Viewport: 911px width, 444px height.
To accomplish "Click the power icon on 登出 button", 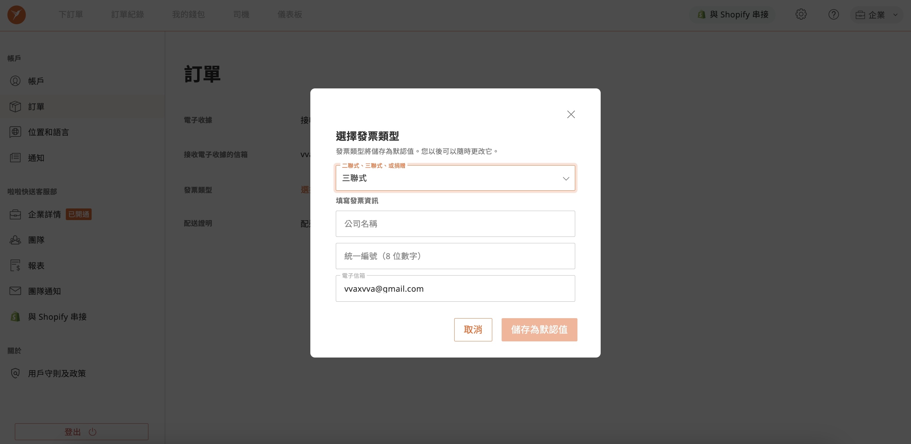I will coord(93,432).
